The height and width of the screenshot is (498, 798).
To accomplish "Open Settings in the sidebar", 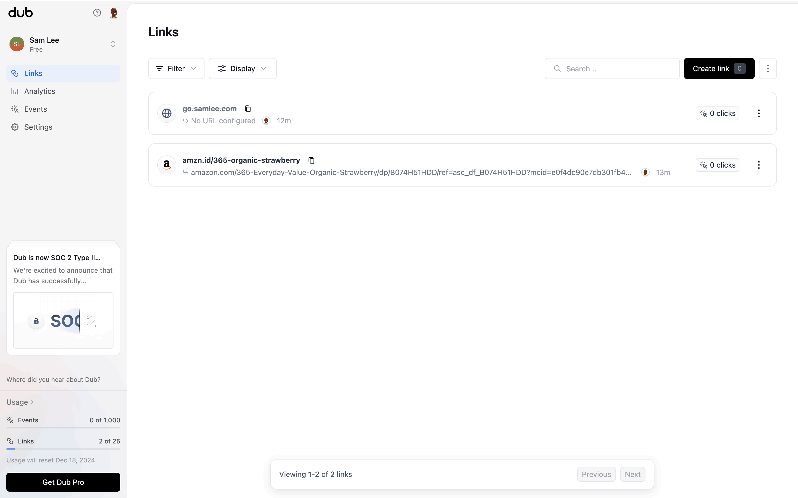I will (x=38, y=127).
